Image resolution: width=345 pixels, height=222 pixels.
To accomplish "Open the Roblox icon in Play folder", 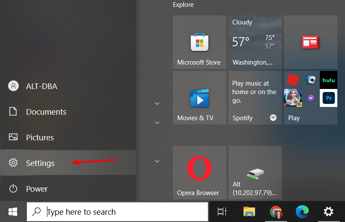I will [293, 80].
